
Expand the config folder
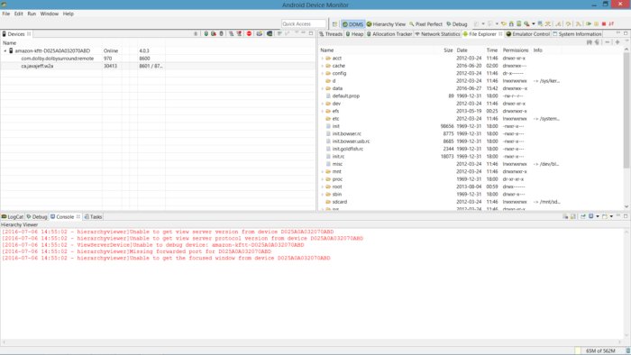323,74
